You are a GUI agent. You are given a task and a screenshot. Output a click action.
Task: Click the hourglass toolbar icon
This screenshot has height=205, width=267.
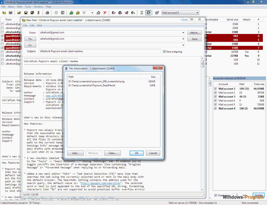142,13
